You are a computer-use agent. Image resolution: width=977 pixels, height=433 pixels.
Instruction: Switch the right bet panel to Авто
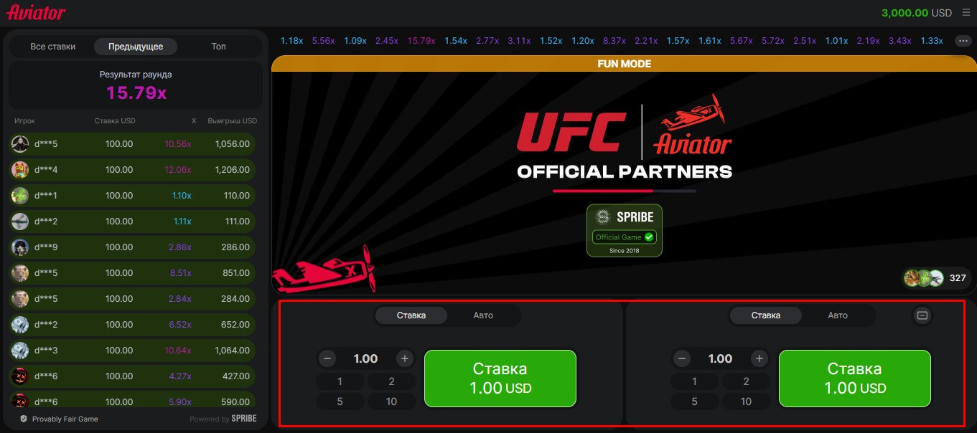click(838, 315)
